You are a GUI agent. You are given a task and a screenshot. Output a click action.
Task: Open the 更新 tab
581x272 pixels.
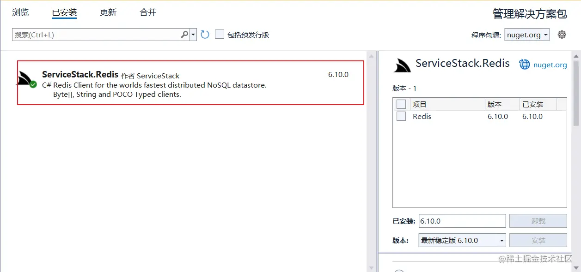click(108, 12)
